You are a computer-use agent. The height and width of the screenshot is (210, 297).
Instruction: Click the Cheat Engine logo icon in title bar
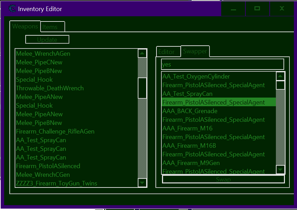click(12, 9)
